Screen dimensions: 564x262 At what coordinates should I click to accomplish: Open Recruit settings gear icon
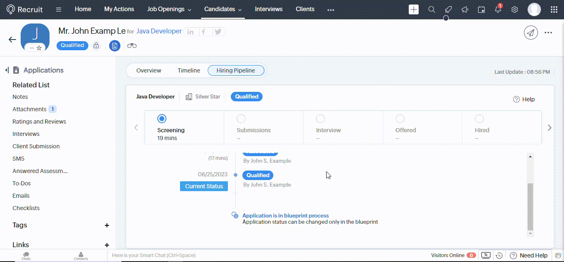click(x=514, y=9)
